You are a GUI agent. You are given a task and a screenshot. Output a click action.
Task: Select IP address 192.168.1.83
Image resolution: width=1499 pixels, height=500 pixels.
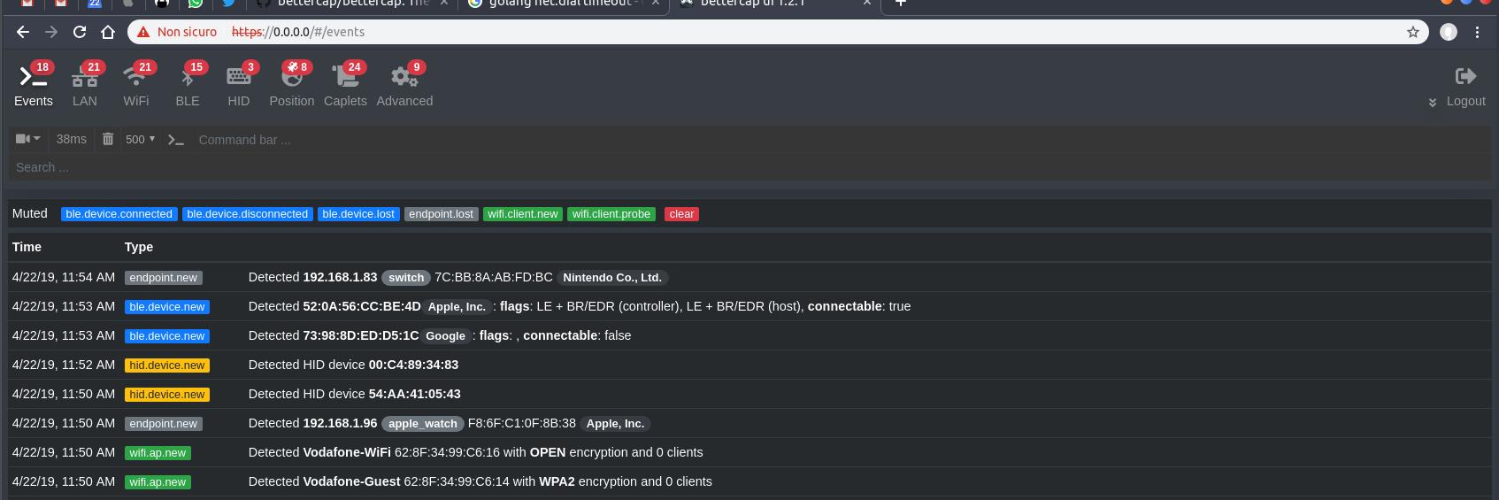click(340, 277)
